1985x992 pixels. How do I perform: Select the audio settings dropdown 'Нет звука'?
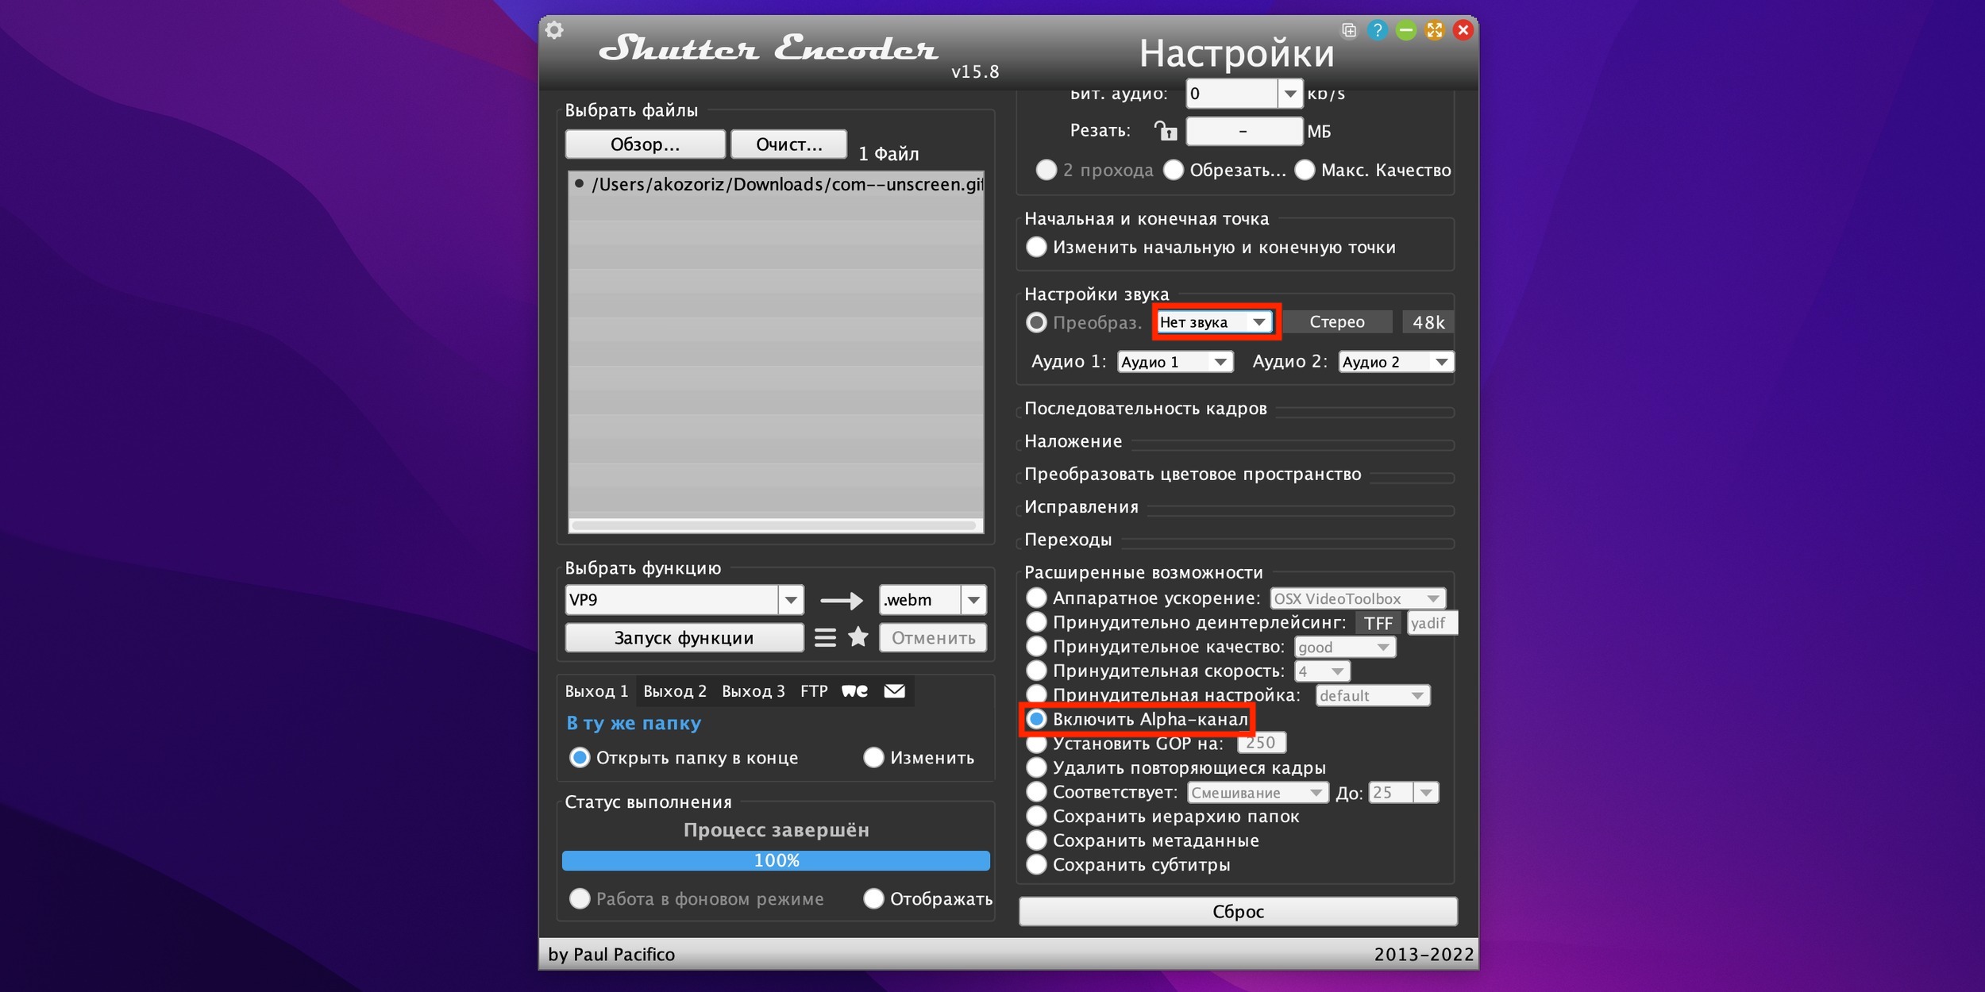(x=1210, y=323)
